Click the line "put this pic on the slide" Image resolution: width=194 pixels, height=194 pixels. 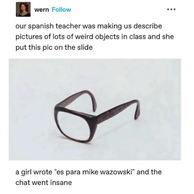tap(54, 48)
